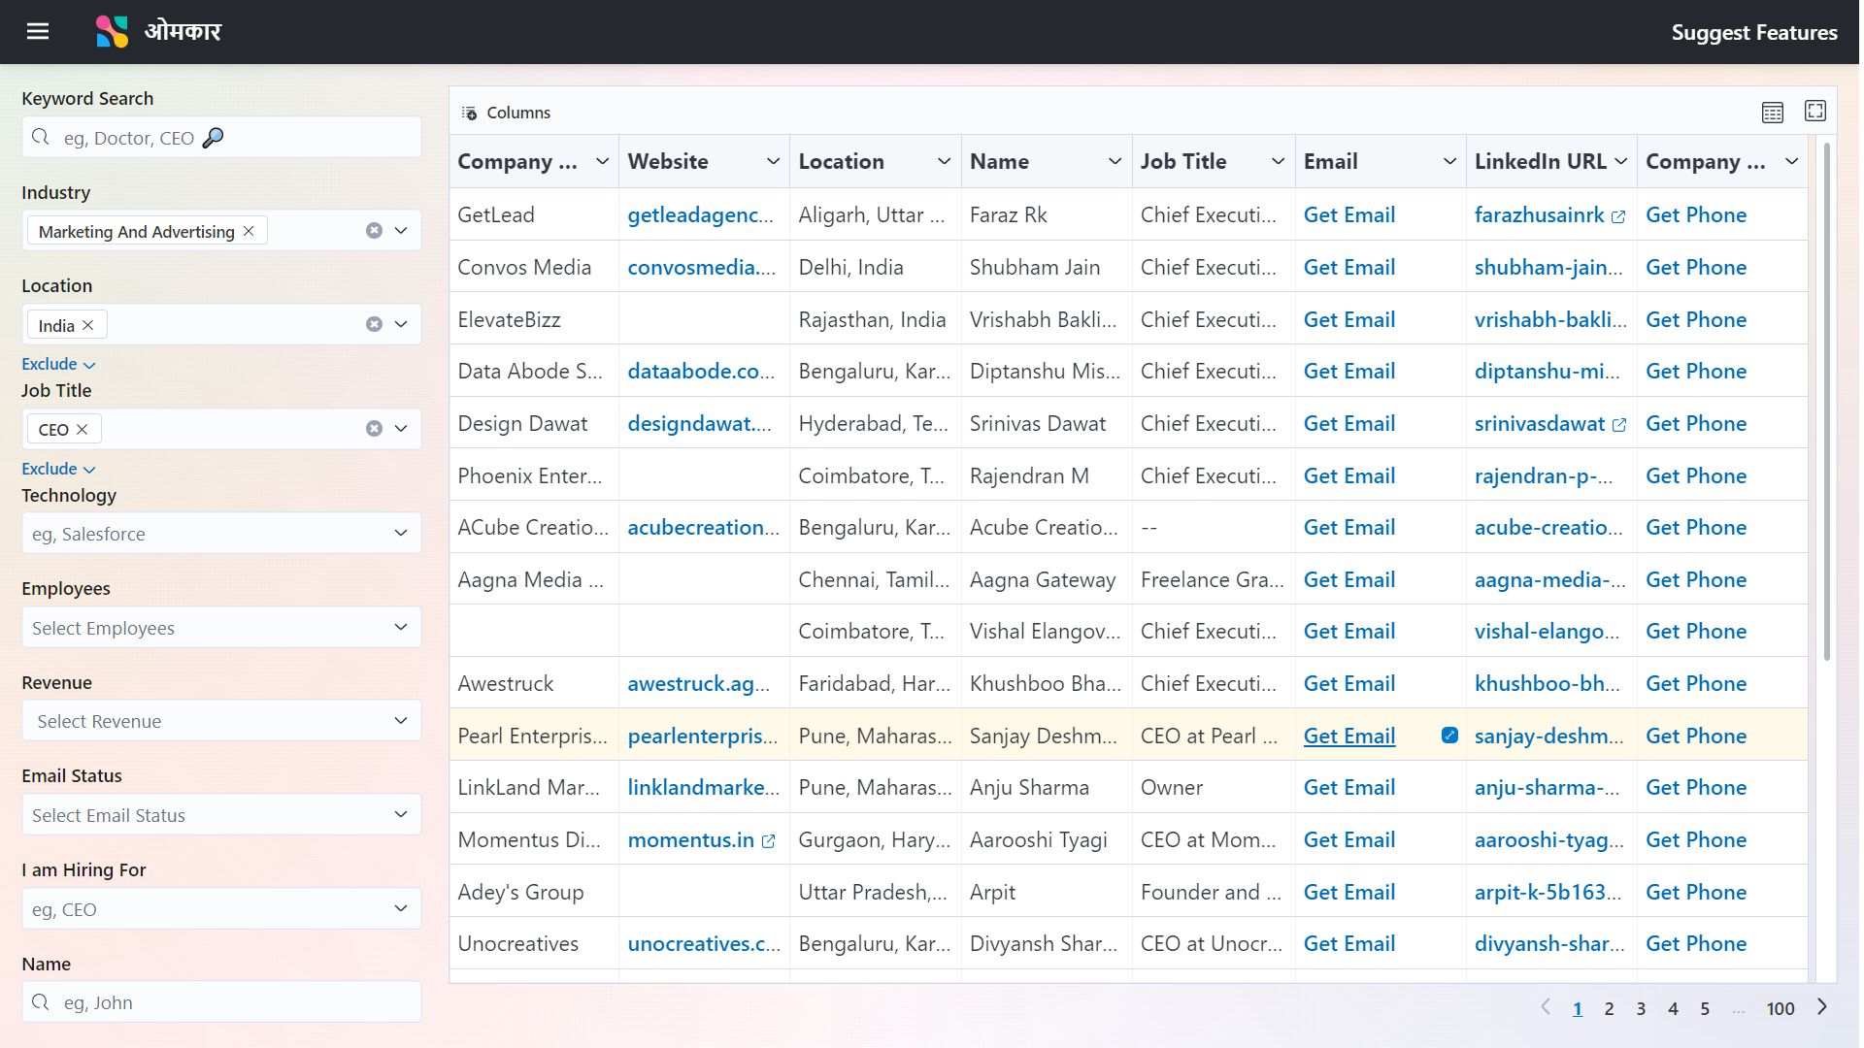Click the Columns button
This screenshot has width=1864, height=1048.
coord(506,113)
